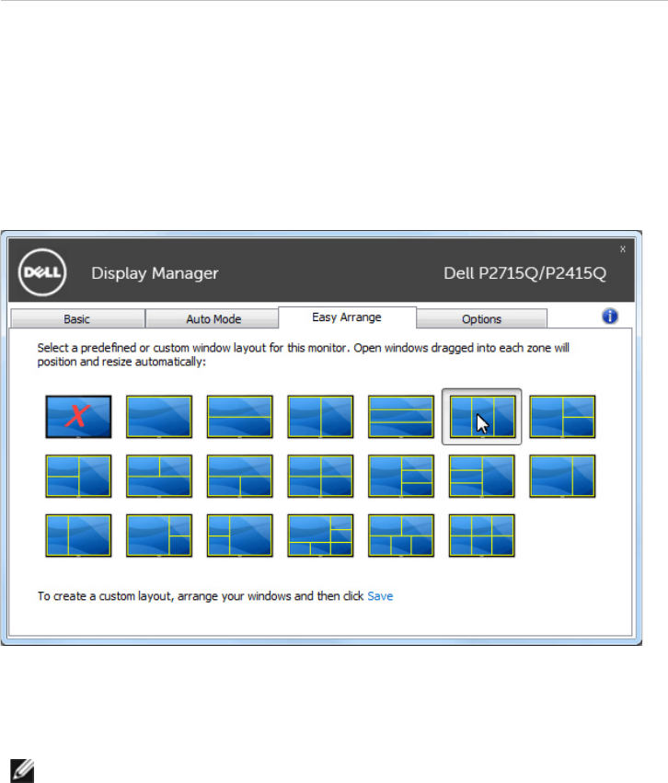
Task: Select two-column layout with wide left, narrow right
Action: (562, 476)
